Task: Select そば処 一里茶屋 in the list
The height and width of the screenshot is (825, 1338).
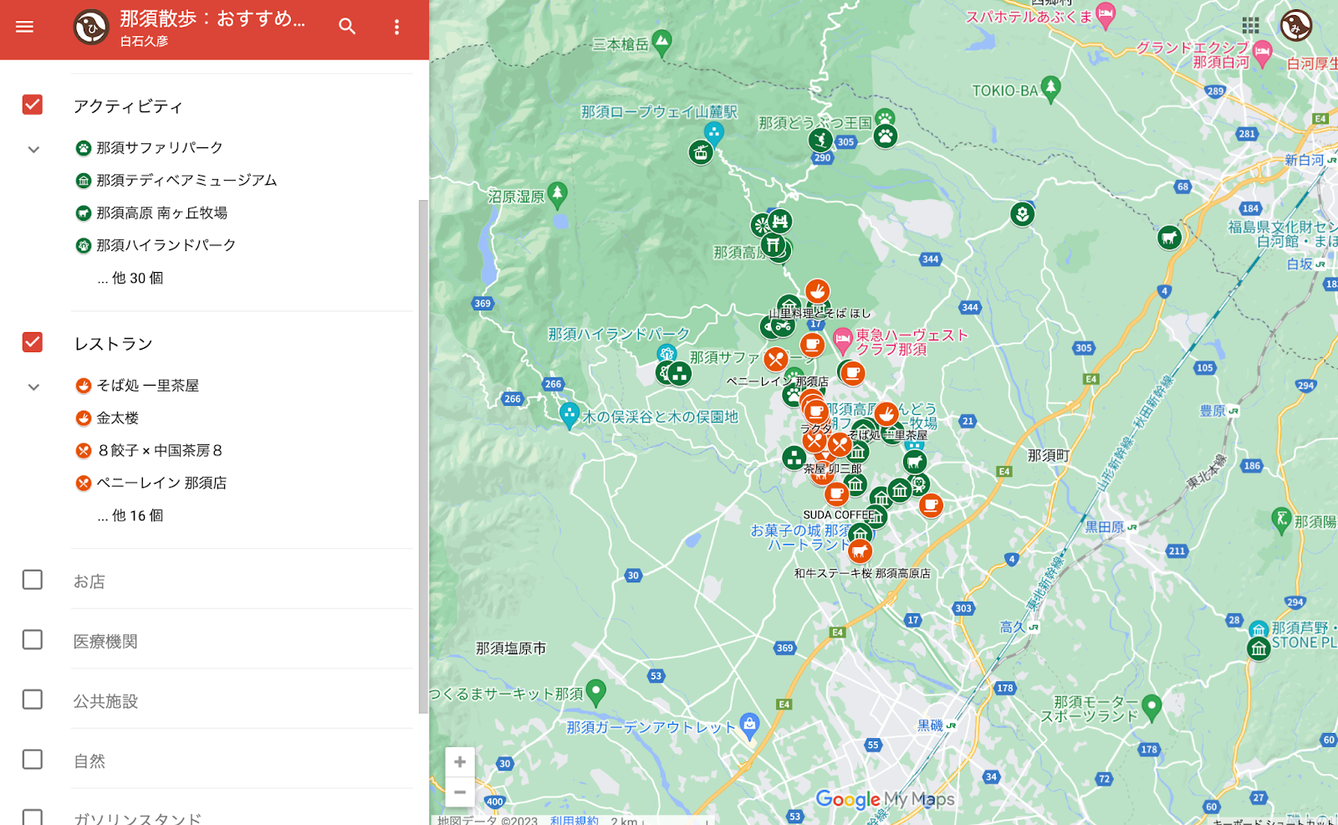Action: click(x=147, y=386)
